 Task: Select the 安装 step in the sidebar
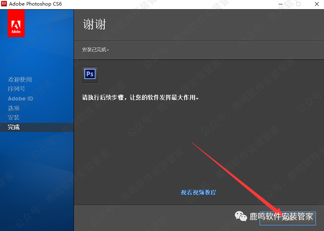14,118
